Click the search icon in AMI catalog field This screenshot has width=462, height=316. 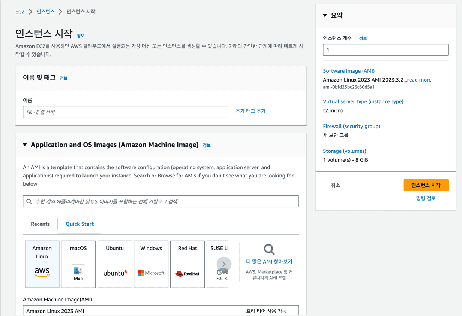point(29,201)
